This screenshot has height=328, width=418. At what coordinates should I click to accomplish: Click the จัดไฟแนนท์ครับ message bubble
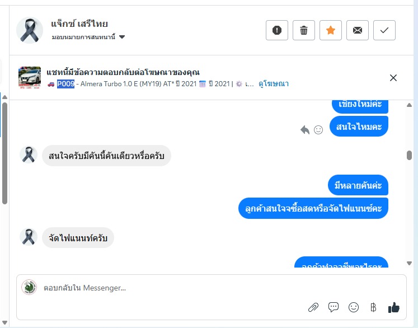78,237
